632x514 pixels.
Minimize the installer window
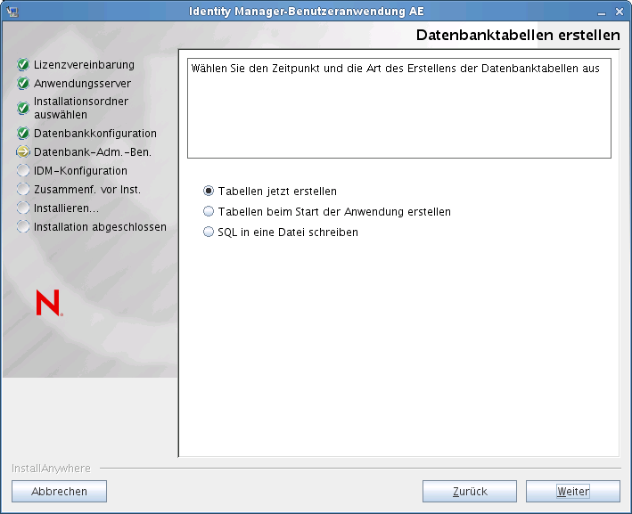[602, 12]
